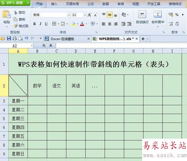The image size is (187, 161).
Task: Decrease indent icon
Action: tap(123, 24)
